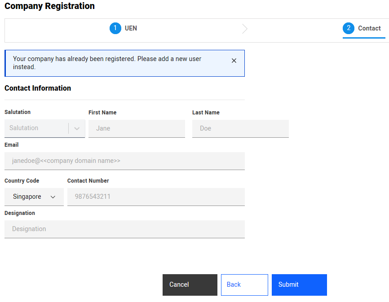Viewport: 389px width, 302px height.
Task: Click the Designation input field
Action: (124, 229)
